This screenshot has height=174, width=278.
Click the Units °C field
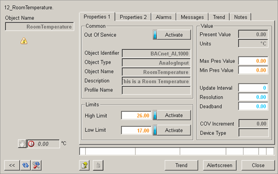tap(253, 44)
